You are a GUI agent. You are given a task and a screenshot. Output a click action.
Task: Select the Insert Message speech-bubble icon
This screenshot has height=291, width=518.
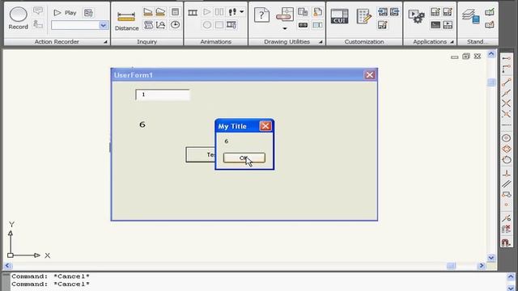(x=38, y=11)
